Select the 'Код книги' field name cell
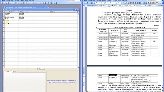Viewport: 164px width, 92px height. [x=11, y=13]
